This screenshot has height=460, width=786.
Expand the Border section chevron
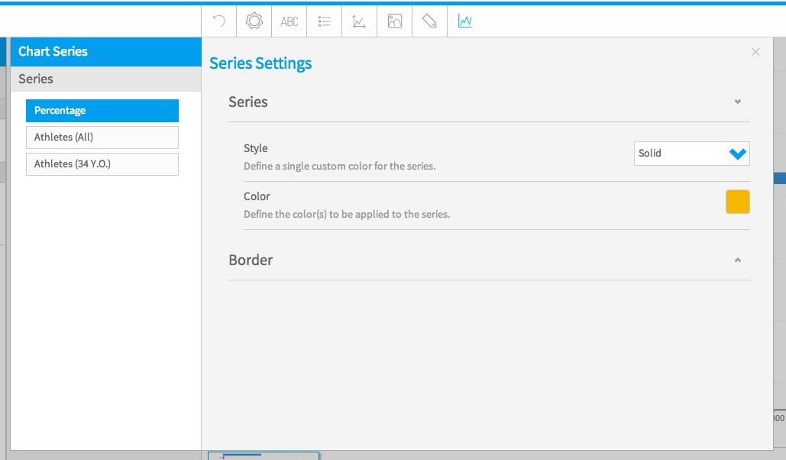pyautogui.click(x=738, y=260)
